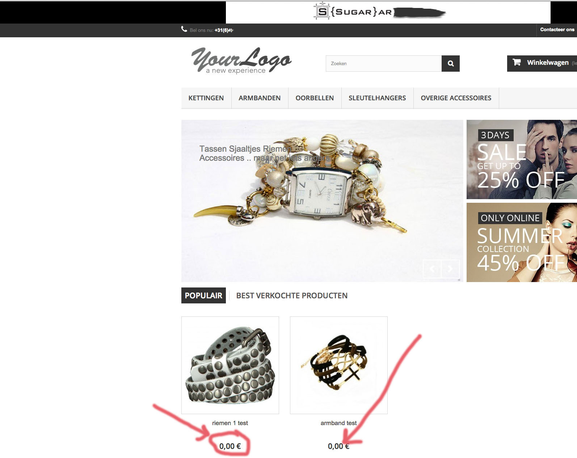Switch to Best Verkochte Producten tab
The width and height of the screenshot is (577, 458).
click(292, 295)
